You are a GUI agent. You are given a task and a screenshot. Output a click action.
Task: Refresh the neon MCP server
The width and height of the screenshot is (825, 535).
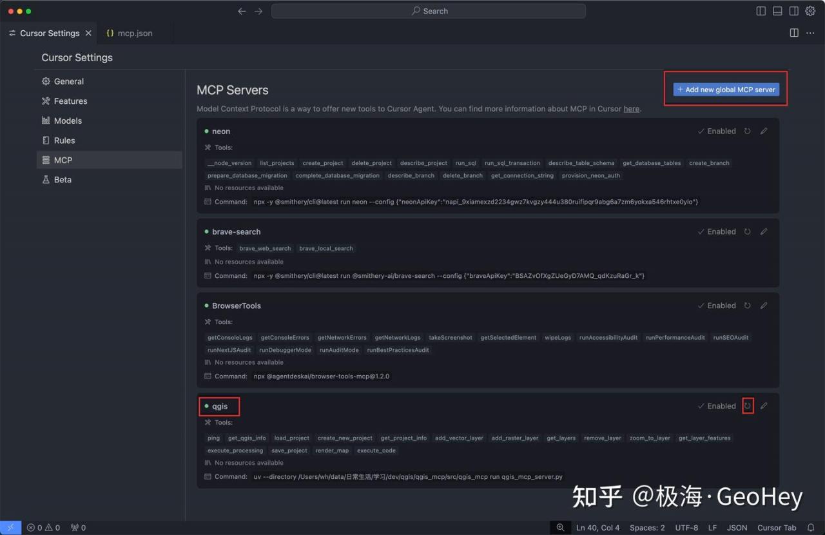(x=748, y=131)
